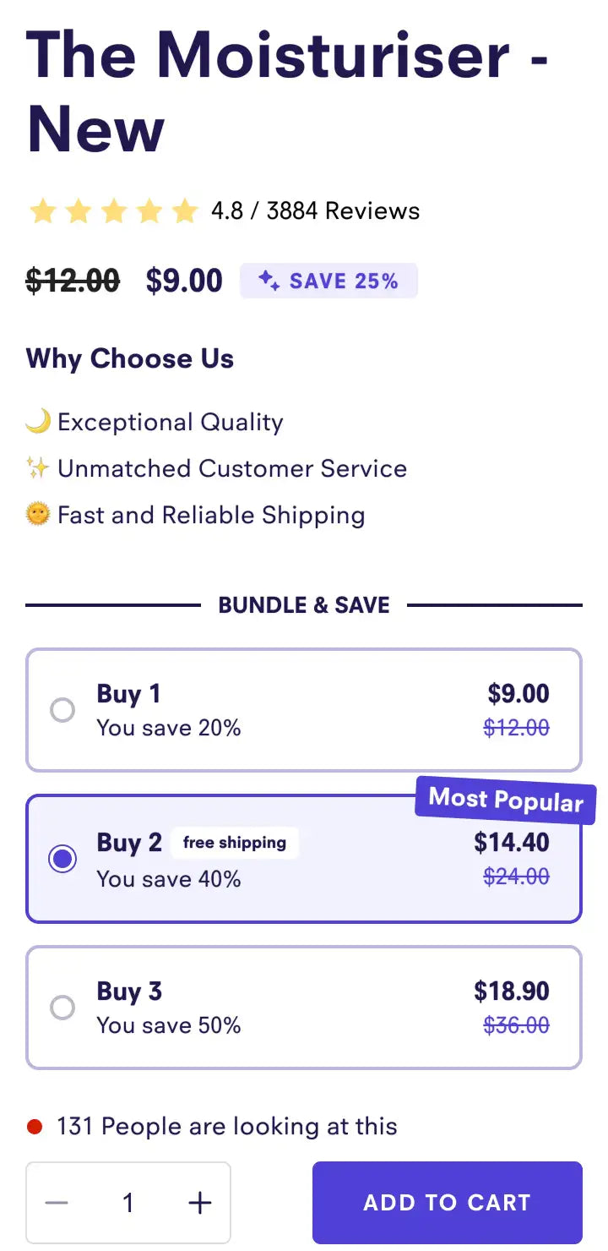Image resolution: width=608 pixels, height=1251 pixels.
Task: Click the quantity number field
Action: 128,1203
